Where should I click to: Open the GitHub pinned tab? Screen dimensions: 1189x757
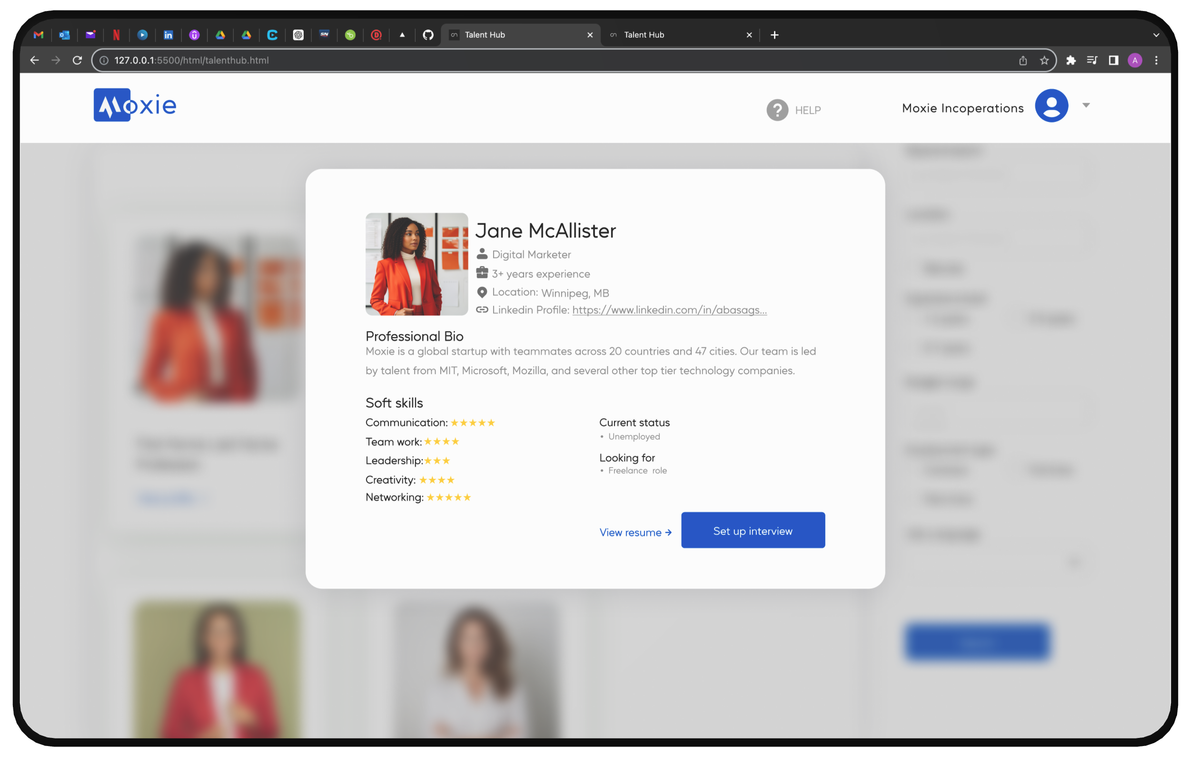[x=428, y=35]
